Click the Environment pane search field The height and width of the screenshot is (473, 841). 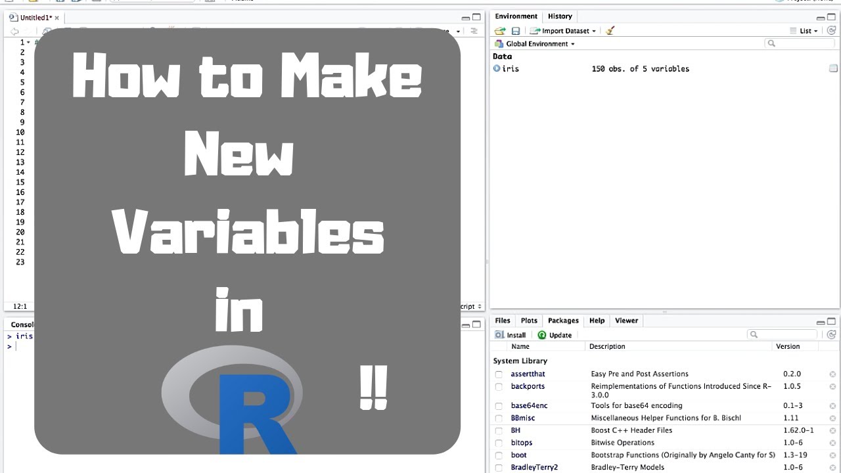click(800, 43)
